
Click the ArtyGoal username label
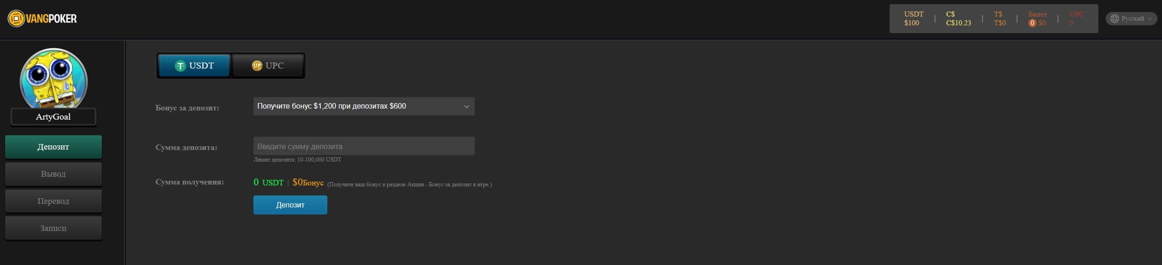point(53,117)
